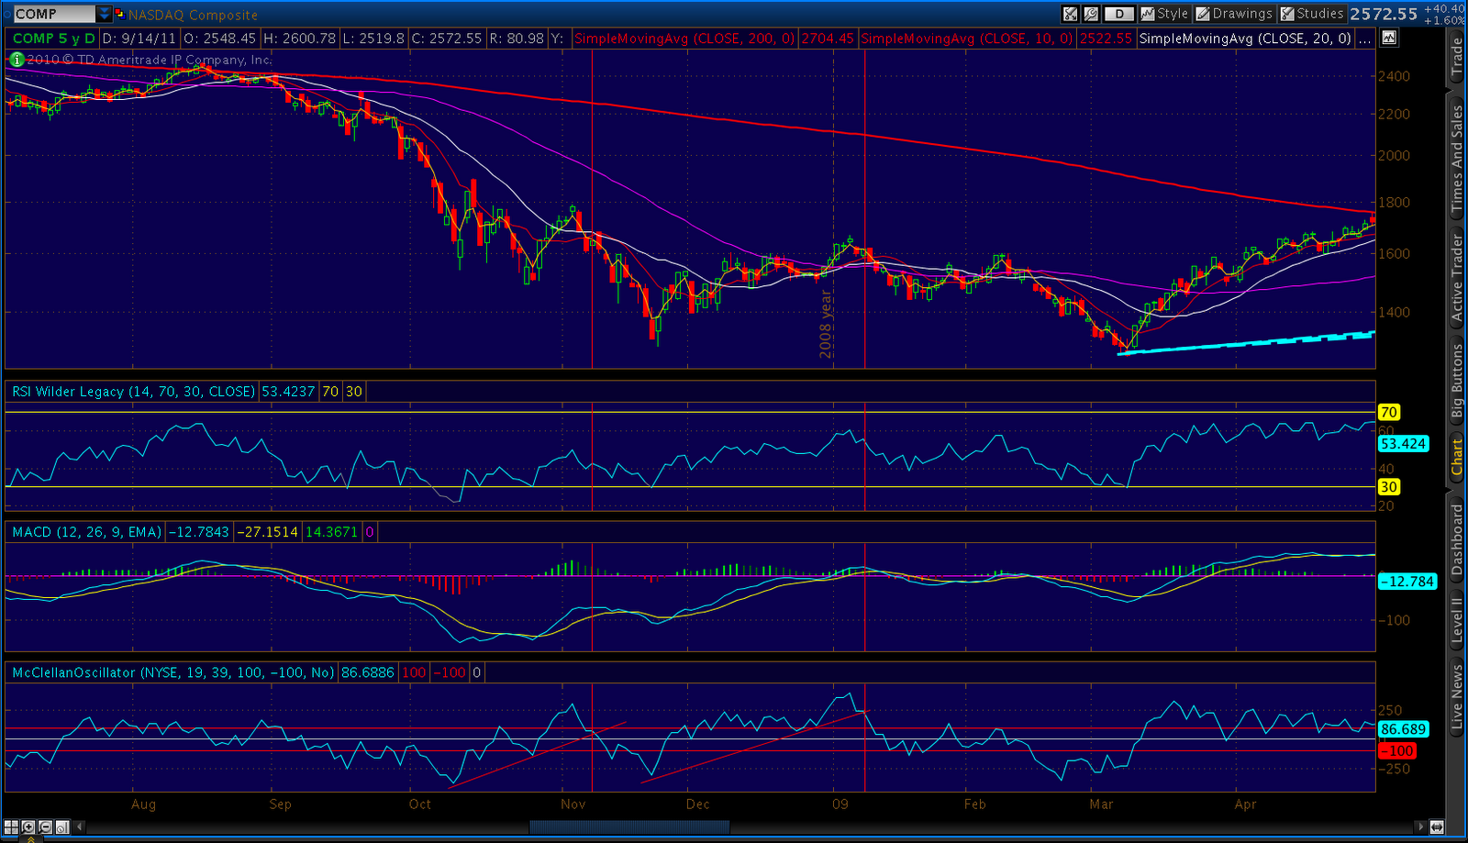The height and width of the screenshot is (843, 1468).
Task: Switch to the Trade side tab
Action: coord(1456,57)
